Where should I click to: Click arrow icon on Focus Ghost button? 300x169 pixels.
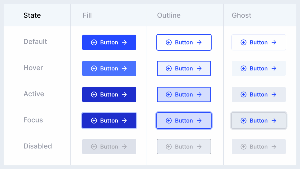(274, 121)
